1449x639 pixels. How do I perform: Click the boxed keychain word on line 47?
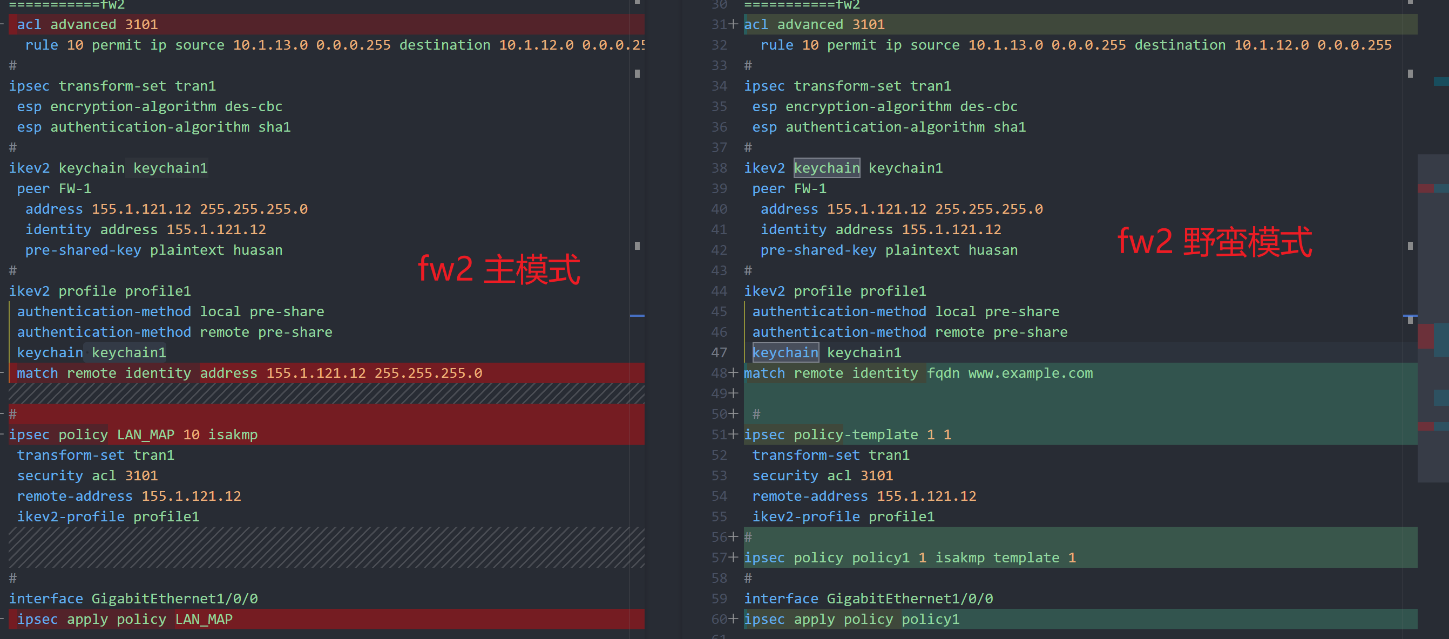786,352
